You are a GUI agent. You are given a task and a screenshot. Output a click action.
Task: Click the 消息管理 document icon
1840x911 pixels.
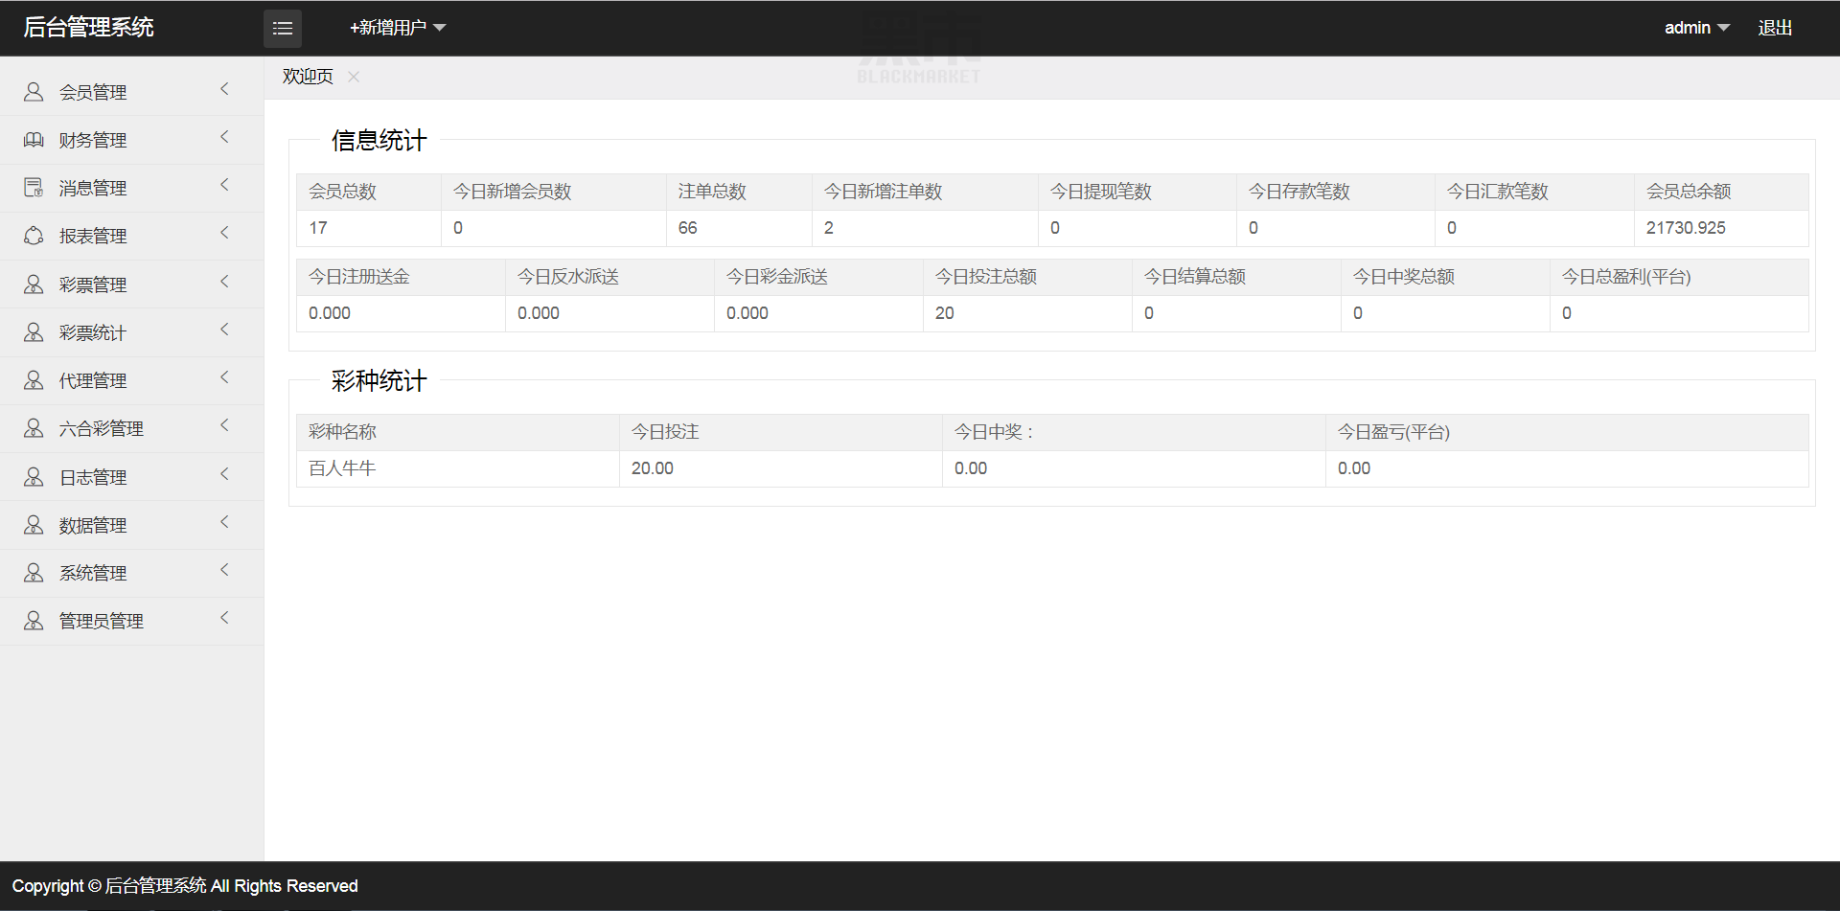click(34, 188)
